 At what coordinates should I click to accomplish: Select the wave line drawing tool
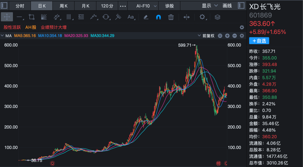(94, 17)
